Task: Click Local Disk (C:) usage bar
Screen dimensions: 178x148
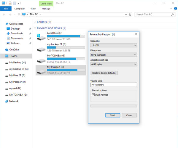Action: coord(66,36)
